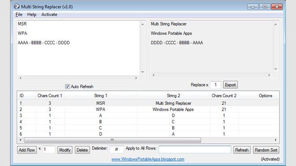Open the Help menu

(32, 14)
